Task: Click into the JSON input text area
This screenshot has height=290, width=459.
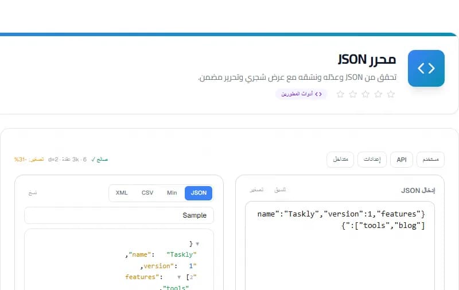Action: 340,245
